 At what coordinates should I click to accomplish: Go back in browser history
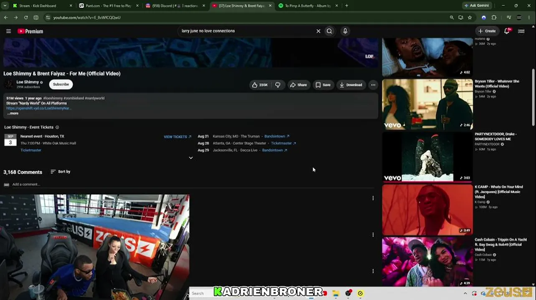pos(6,17)
